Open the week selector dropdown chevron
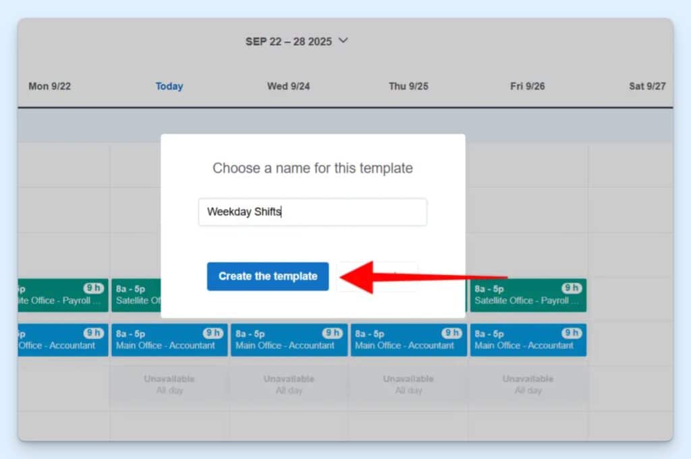Viewport: 691px width, 459px height. click(343, 40)
